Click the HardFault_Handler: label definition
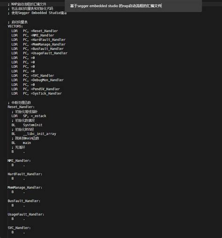 25,174
